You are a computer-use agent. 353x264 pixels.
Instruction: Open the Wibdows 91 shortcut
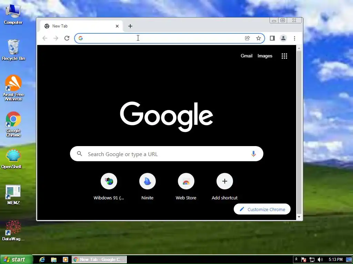click(x=109, y=187)
